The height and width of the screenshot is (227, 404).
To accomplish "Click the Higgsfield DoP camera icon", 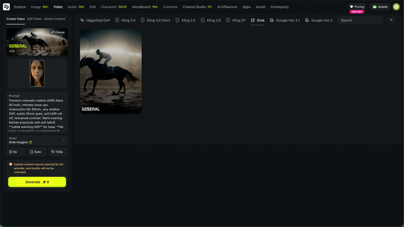I will (82, 20).
